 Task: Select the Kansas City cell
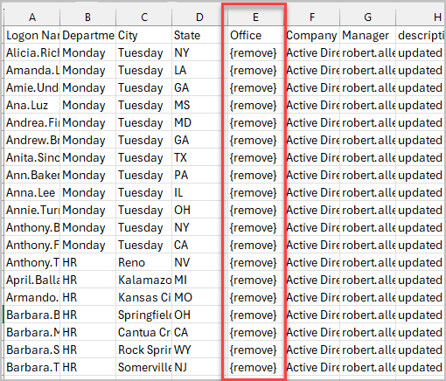144,297
